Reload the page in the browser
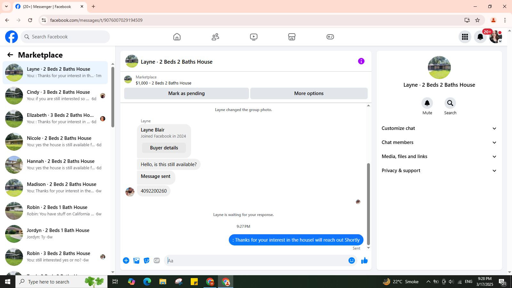The height and width of the screenshot is (288, 512). click(30, 20)
